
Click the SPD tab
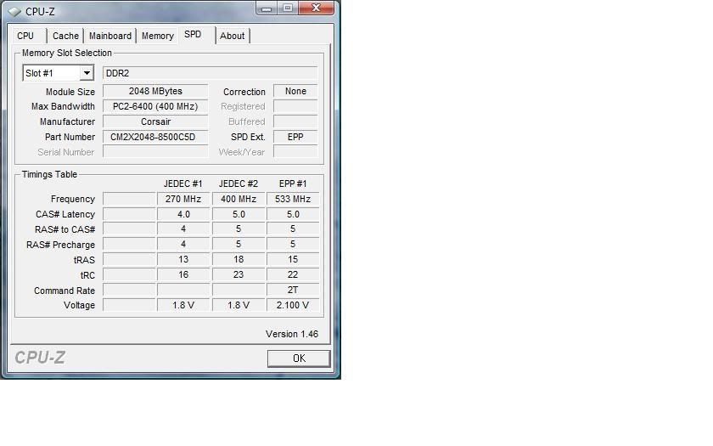click(x=193, y=35)
